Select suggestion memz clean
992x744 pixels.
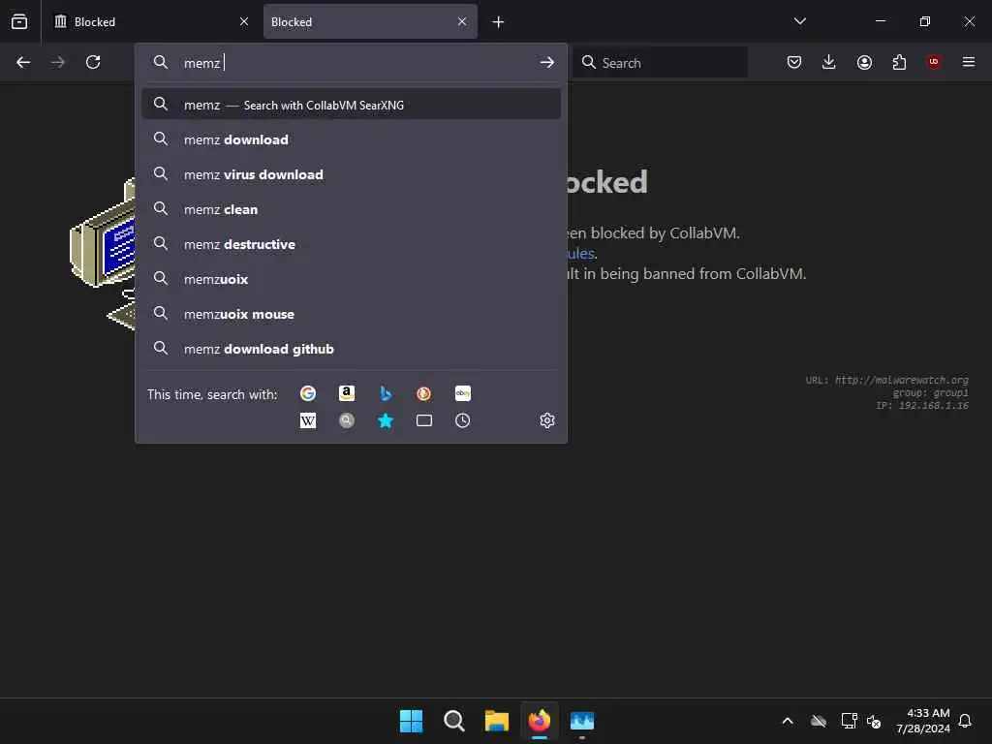351,209
